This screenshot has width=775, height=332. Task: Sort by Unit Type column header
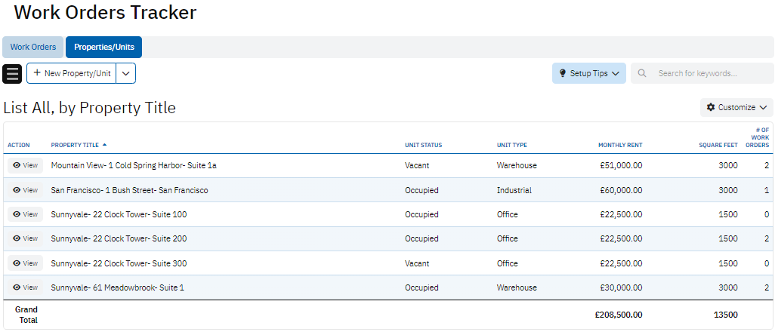(511, 145)
